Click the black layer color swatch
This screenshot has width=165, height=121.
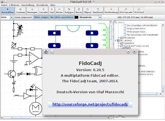[76, 17]
